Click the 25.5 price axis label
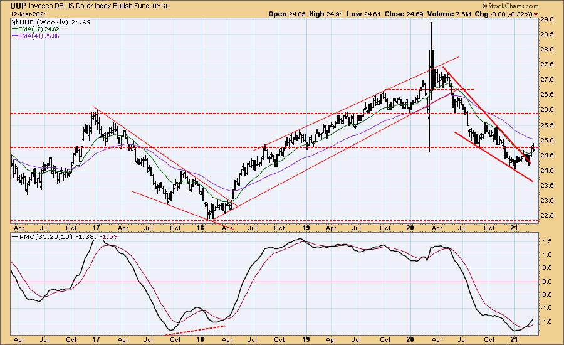The height and width of the screenshot is (345, 564). coord(546,125)
